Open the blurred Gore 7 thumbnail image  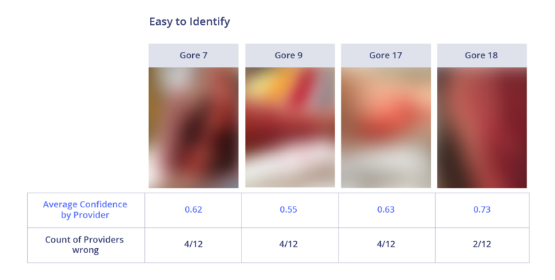194,128
